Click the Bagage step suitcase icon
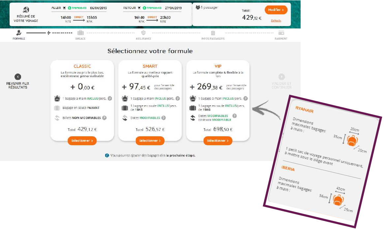This screenshot has height=229, width=384. tap(80, 33)
